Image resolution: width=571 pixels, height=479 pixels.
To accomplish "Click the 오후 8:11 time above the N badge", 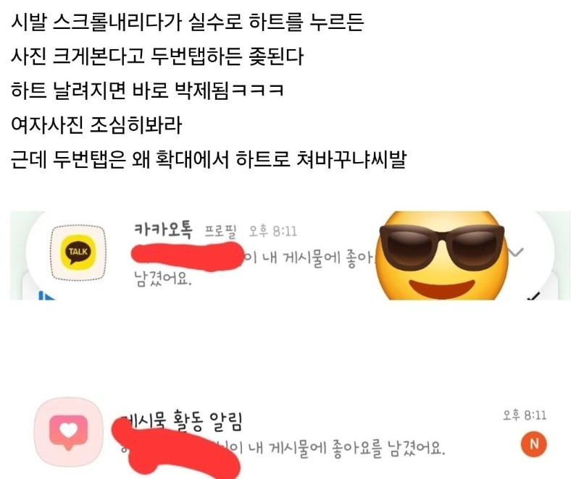I will click(525, 415).
